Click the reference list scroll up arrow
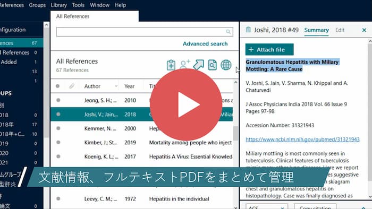This screenshot has width=372, height=209. click(235, 82)
